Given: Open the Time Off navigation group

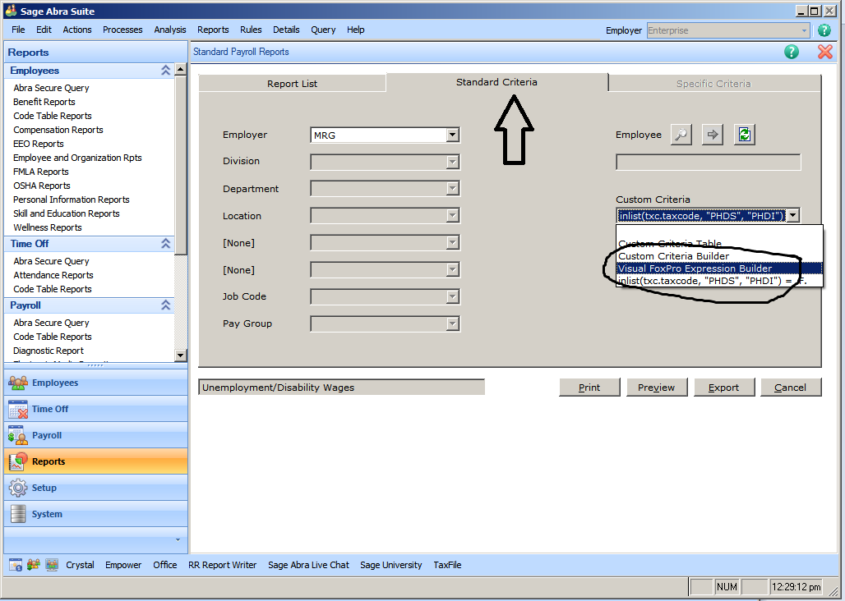Looking at the screenshot, I should pos(96,409).
